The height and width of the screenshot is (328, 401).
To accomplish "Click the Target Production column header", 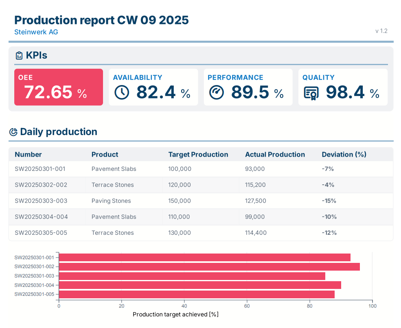I will click(198, 154).
